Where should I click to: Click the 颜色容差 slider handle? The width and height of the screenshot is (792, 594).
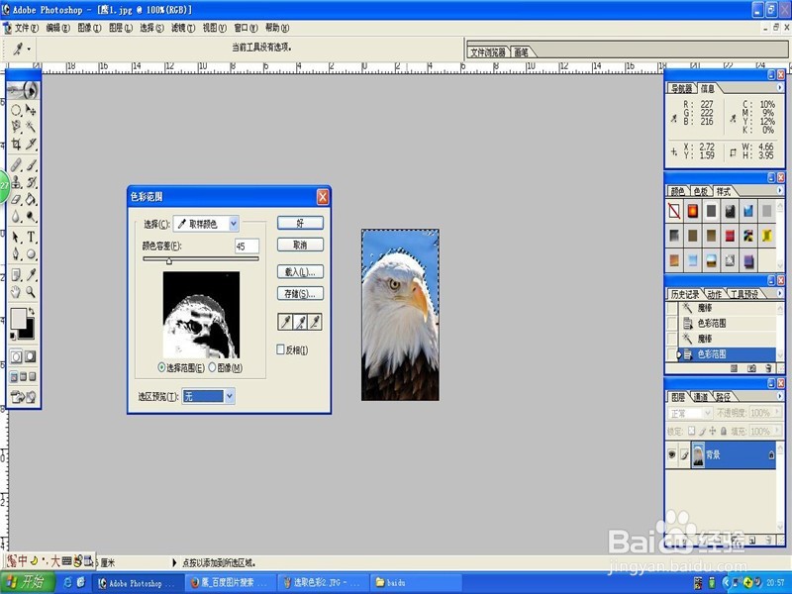[x=169, y=260]
